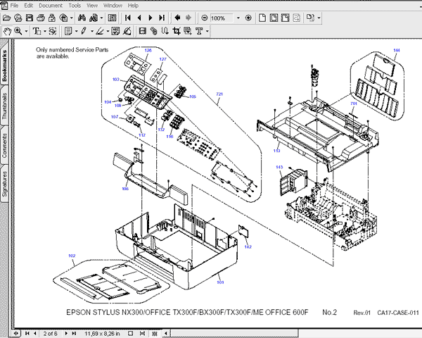422x338 pixels.
Task: Toggle the Show/Hide Navigation Pane icon
Action: (x=112, y=18)
